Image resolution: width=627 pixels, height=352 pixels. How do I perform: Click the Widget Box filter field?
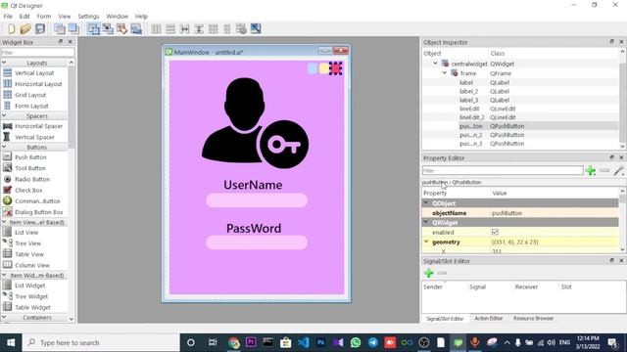tap(37, 52)
